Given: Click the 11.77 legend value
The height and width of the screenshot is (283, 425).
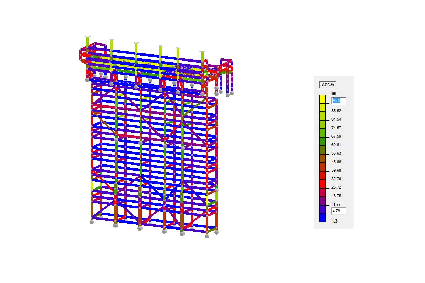Looking at the screenshot, I should tap(336, 204).
